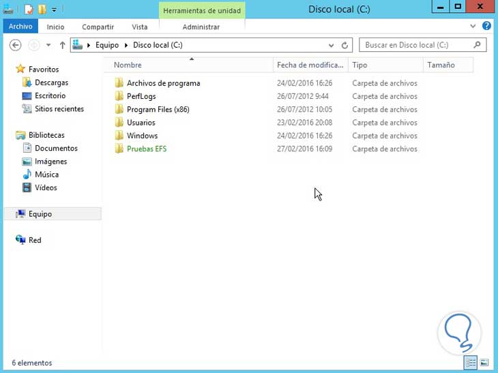Open the Música library
This screenshot has width=498, height=373.
pyautogui.click(x=46, y=175)
